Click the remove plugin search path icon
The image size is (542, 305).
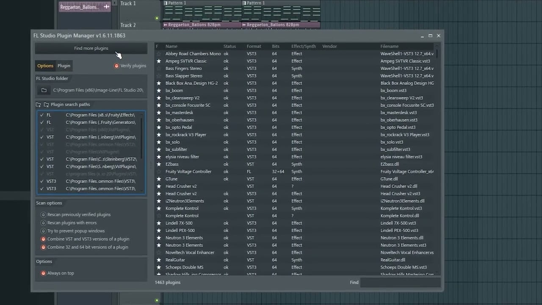coord(46,105)
